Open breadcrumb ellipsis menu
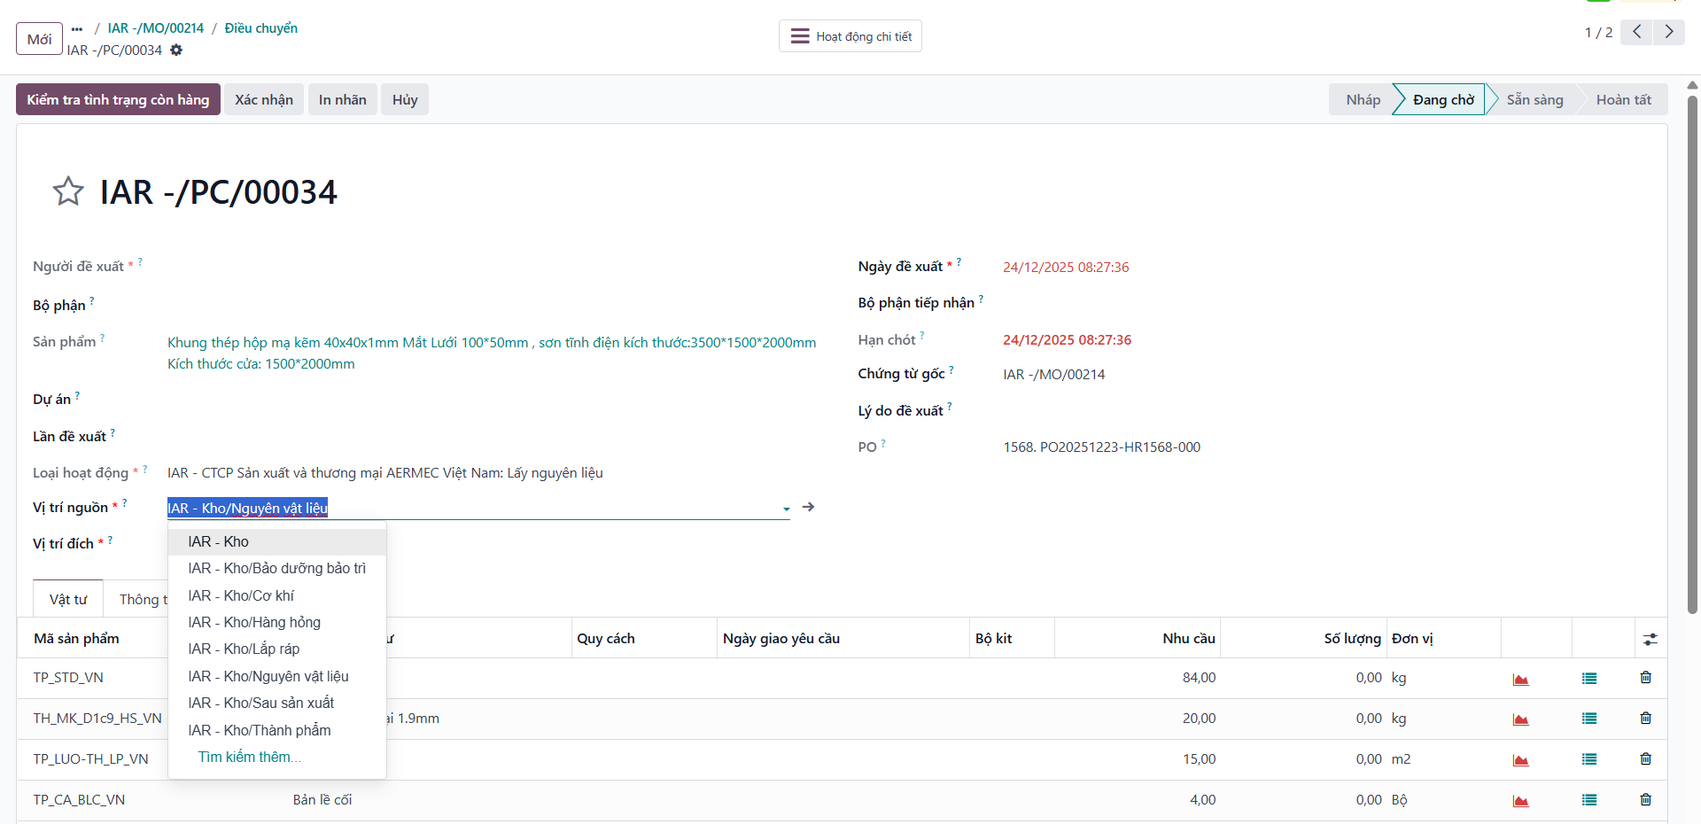The height and width of the screenshot is (824, 1701). pyautogui.click(x=77, y=28)
